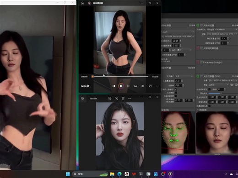Open help for face marker module
The image size is (238, 178).
point(201,25)
